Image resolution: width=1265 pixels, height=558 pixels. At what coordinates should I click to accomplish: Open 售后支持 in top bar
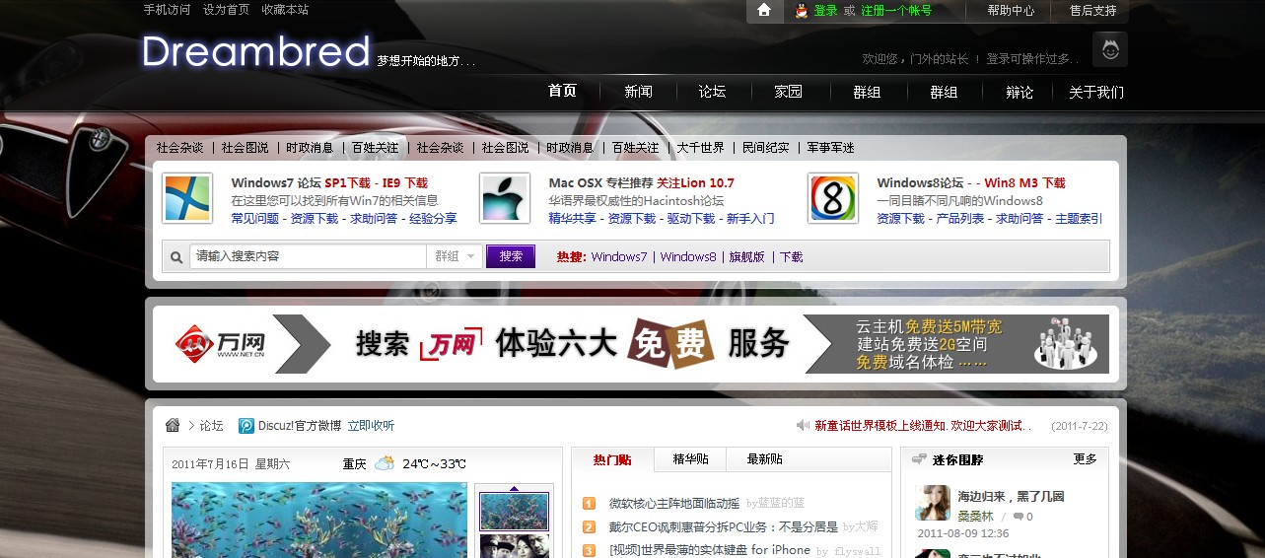pyautogui.click(x=1092, y=11)
